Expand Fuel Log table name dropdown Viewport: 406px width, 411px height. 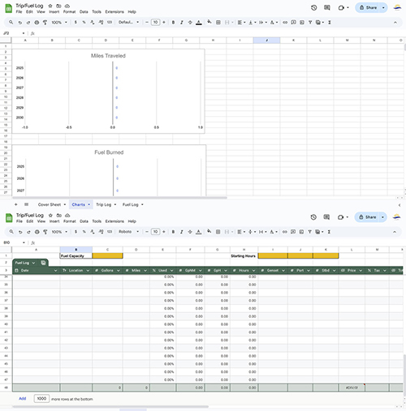point(33,263)
